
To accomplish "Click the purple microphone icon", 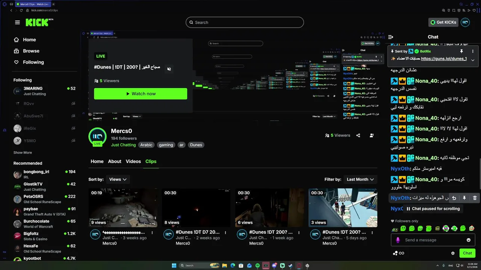I will 398,240.
